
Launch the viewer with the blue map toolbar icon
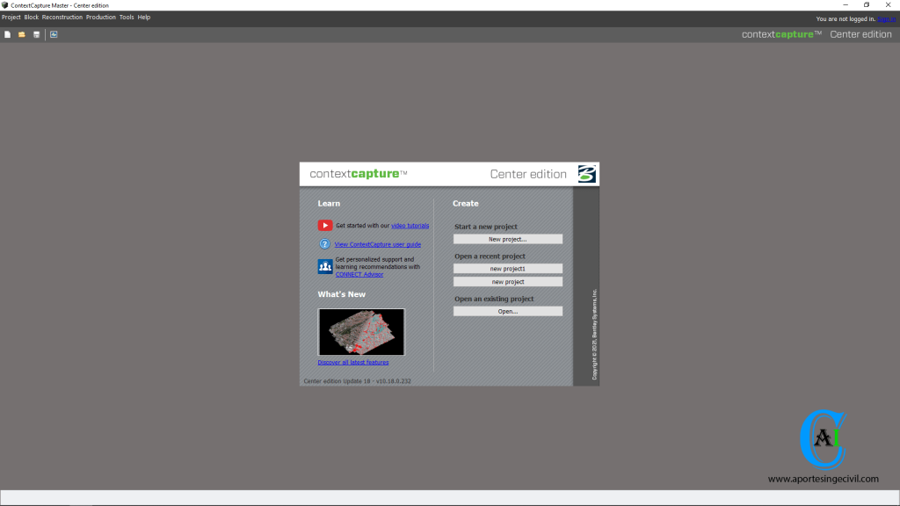54,34
